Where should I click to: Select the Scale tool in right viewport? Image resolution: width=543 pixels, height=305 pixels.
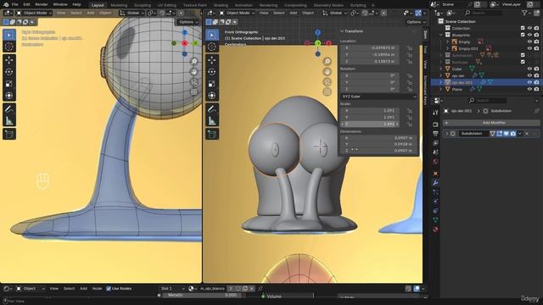212,84
